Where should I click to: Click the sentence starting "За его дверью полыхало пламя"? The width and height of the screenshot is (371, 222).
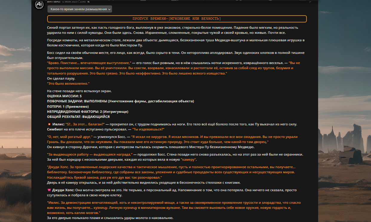[110, 218]
